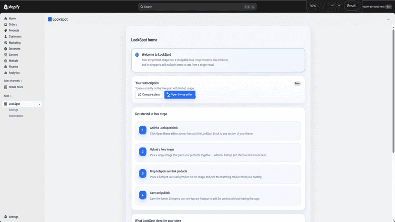The image size is (395, 222).
Task: Click the Products tag icon
Action: [x=6, y=30]
